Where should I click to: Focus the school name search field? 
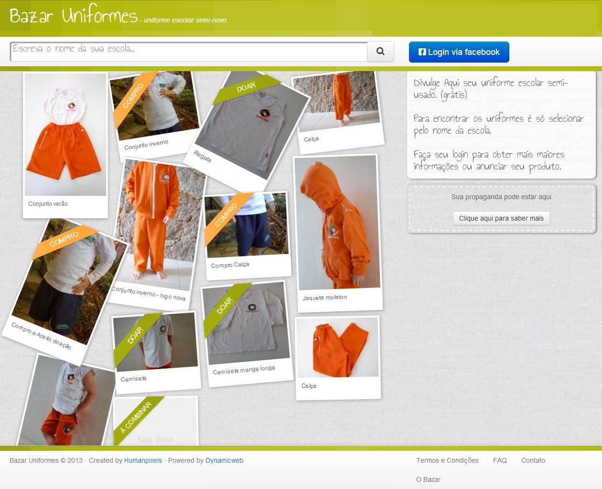point(188,51)
